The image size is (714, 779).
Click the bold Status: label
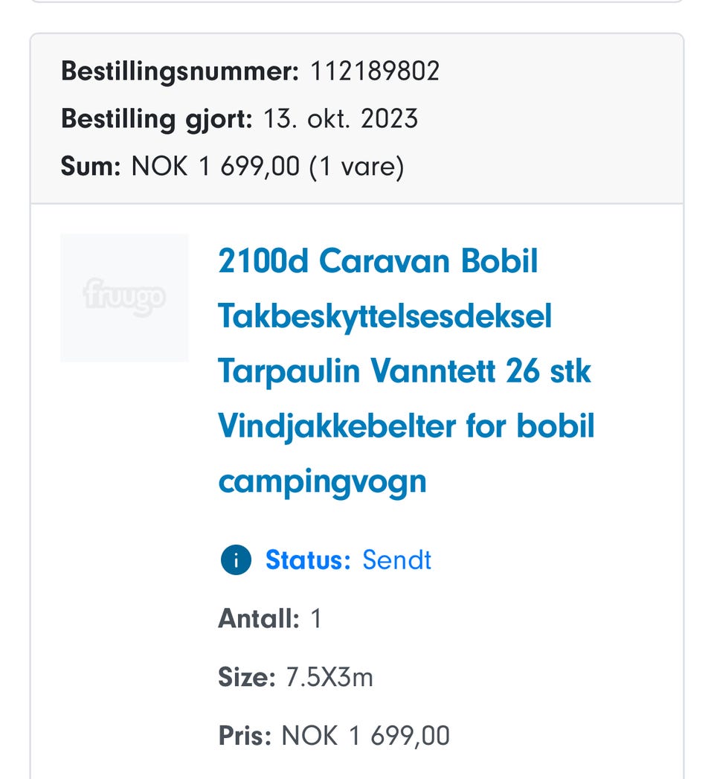pyautogui.click(x=308, y=560)
